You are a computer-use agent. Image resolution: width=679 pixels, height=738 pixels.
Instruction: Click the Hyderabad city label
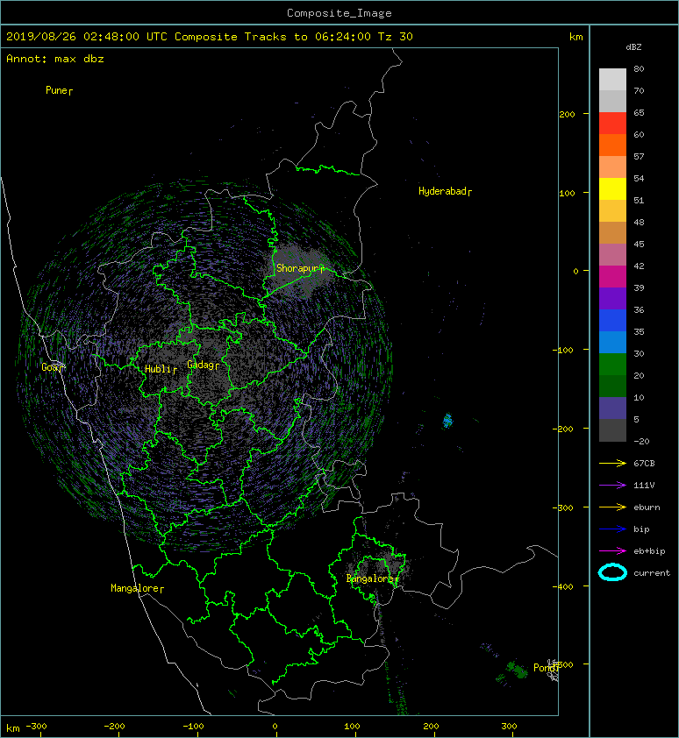click(445, 191)
